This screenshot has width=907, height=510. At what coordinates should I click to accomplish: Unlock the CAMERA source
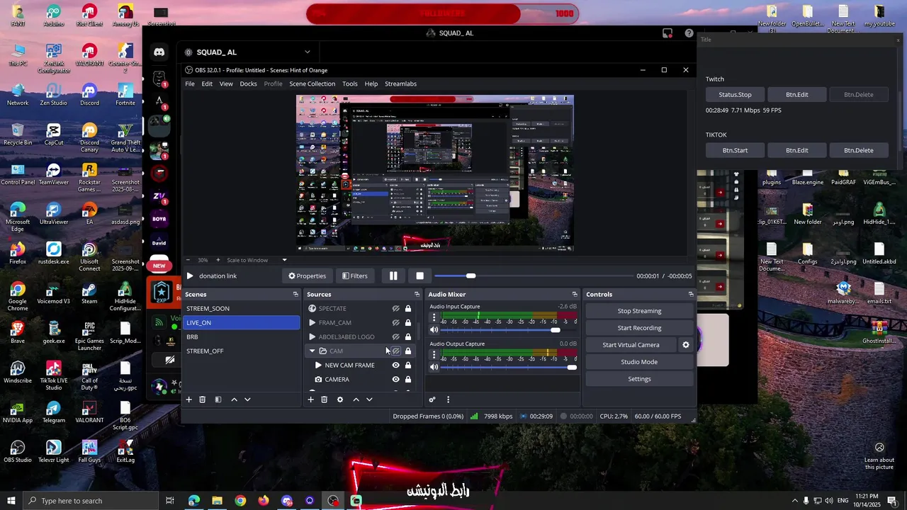408,380
